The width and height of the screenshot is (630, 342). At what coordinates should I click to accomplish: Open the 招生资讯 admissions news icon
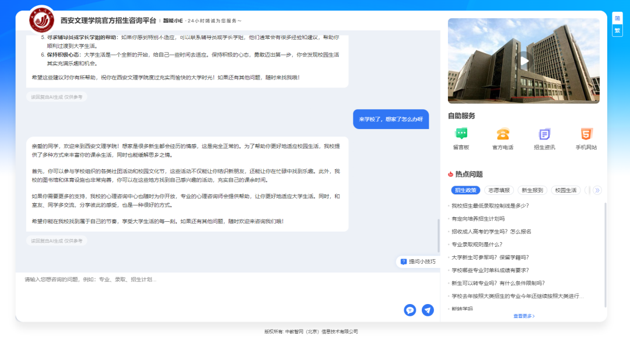click(544, 134)
